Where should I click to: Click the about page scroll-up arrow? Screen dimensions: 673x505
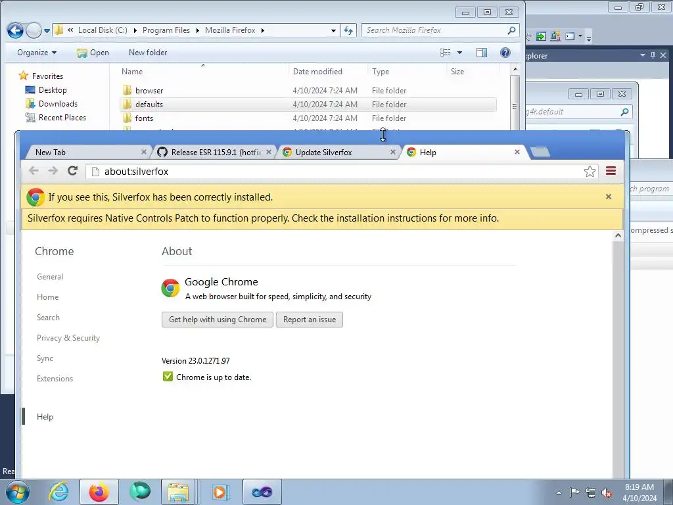coord(618,235)
